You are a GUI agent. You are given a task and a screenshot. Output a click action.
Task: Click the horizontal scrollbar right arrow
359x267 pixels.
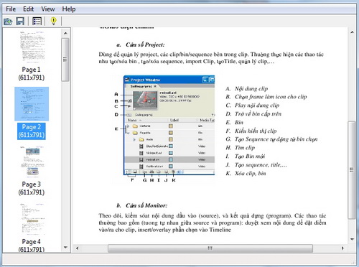(x=342, y=248)
